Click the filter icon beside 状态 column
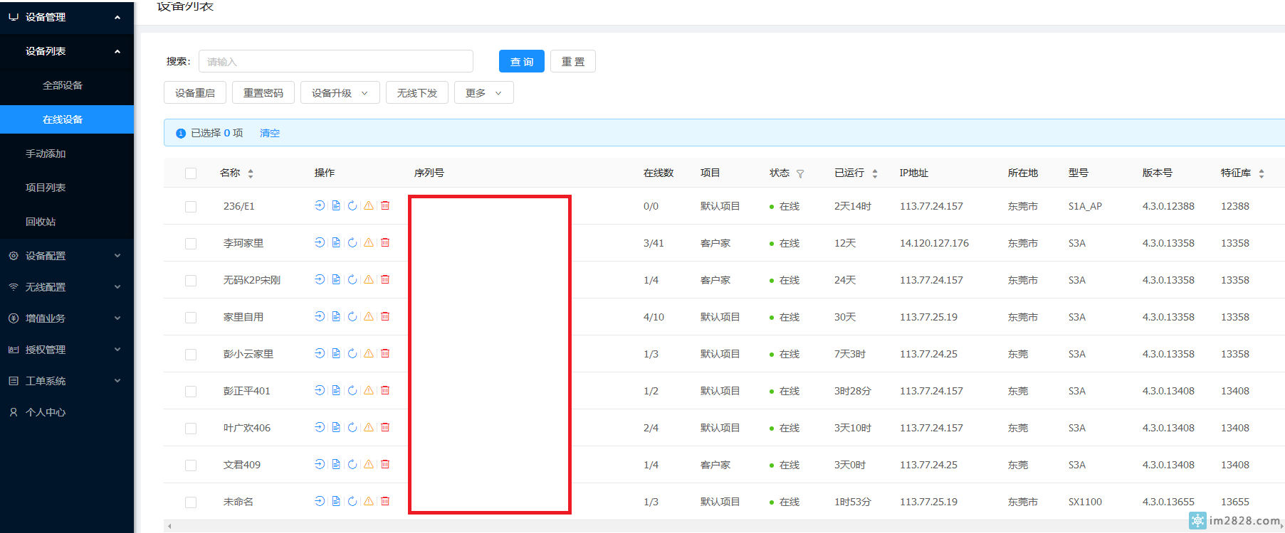Screen dimensions: 1285x533 click(800, 173)
